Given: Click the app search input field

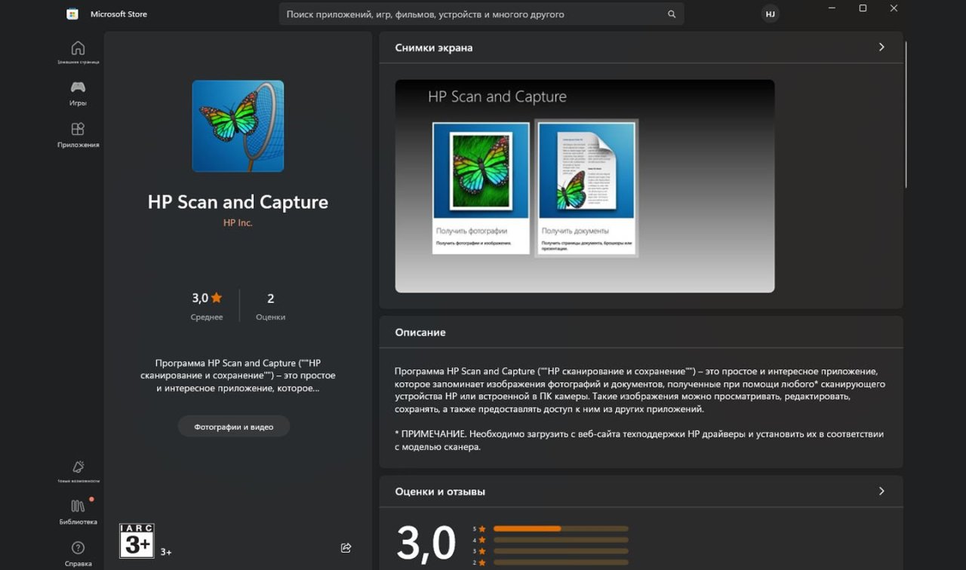Looking at the screenshot, I should click(x=472, y=14).
